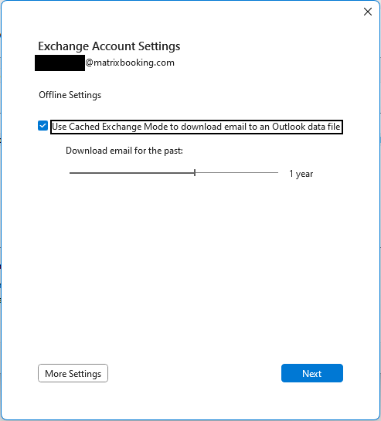381x421 pixels.
Task: Set download slider to its leftmost end
Action: tap(70, 173)
